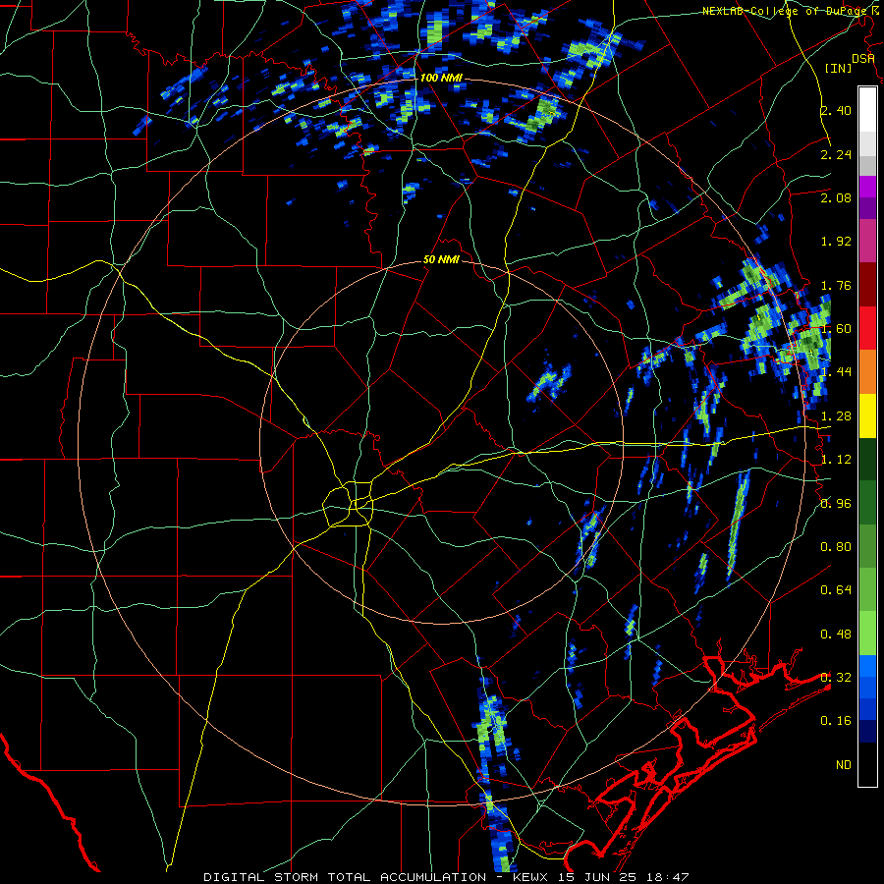
Task: Click the 2.24 legend value
Action: [x=836, y=154]
